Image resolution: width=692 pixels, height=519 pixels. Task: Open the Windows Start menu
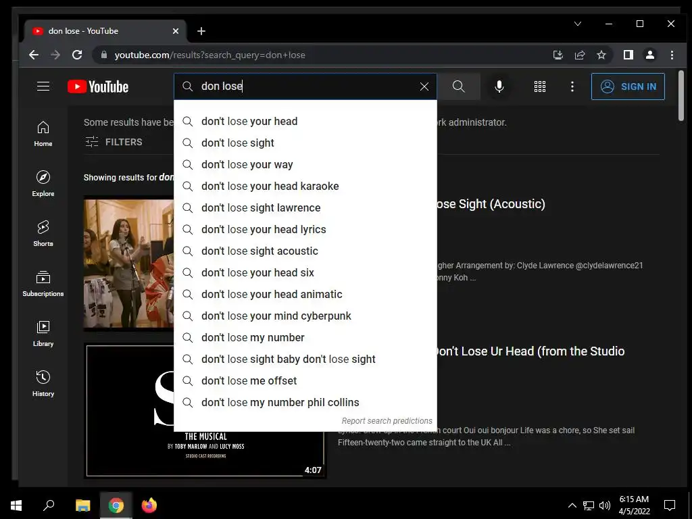[x=16, y=505]
